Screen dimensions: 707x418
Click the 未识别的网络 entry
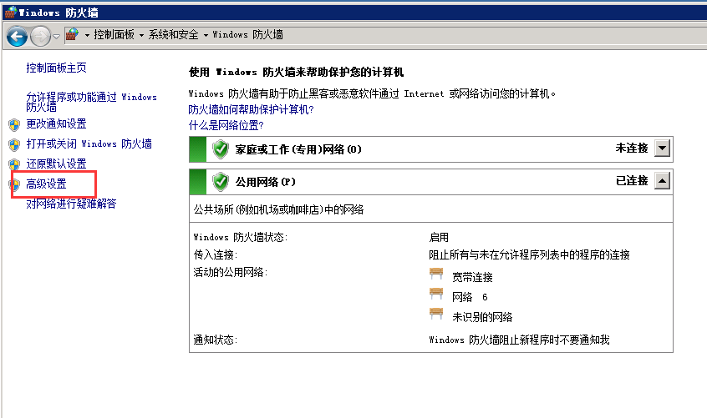(482, 317)
